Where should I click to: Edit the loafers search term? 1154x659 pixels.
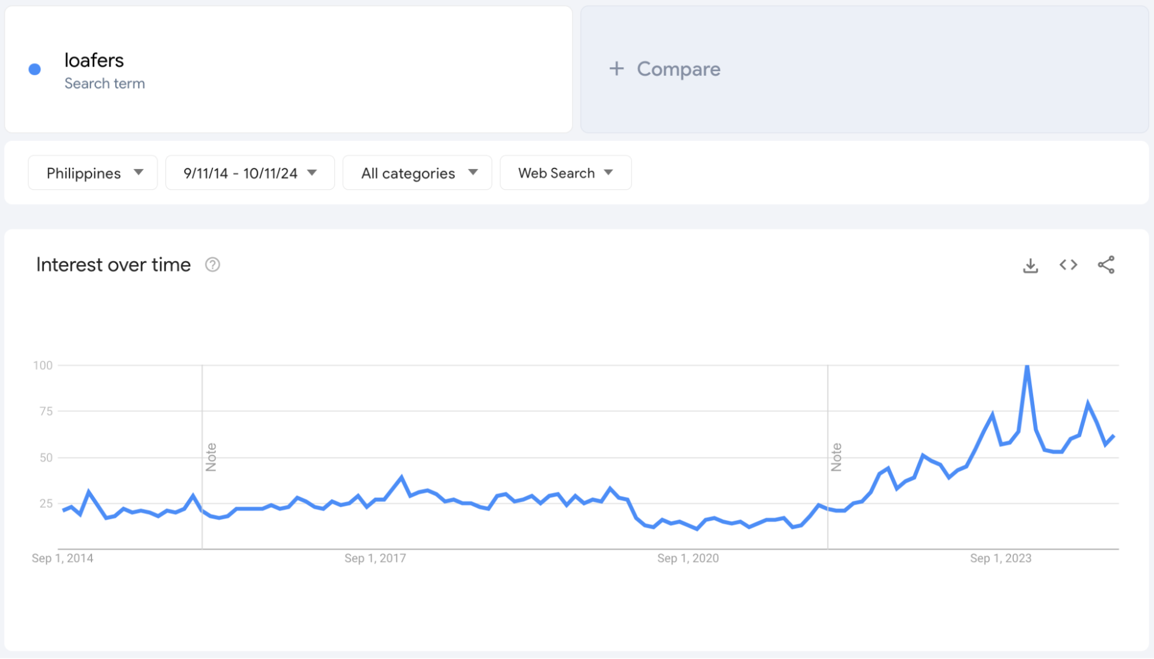coord(94,60)
